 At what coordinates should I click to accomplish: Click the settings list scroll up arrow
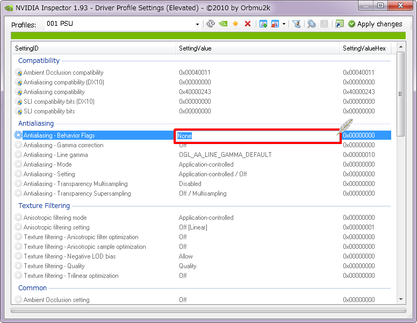401,47
